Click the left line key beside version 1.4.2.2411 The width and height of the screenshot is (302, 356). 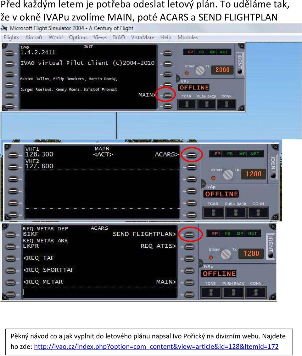[9, 53]
